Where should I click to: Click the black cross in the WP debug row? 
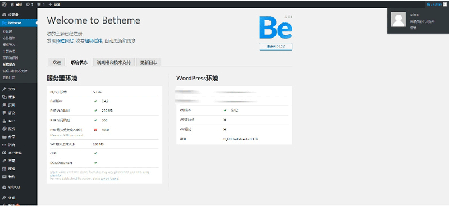point(225,129)
